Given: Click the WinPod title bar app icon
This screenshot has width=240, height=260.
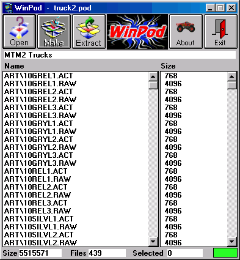Looking at the screenshot, I should (9, 8).
